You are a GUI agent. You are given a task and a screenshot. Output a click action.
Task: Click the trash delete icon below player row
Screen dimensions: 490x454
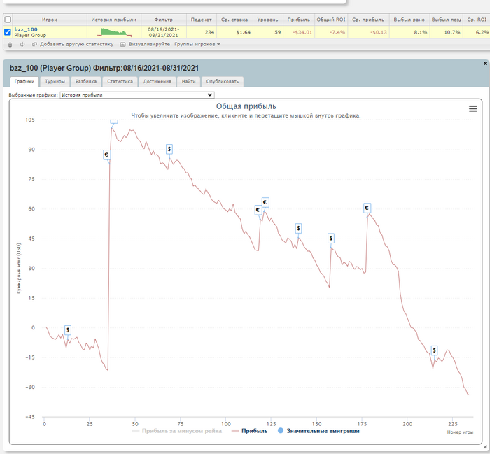(x=10, y=45)
